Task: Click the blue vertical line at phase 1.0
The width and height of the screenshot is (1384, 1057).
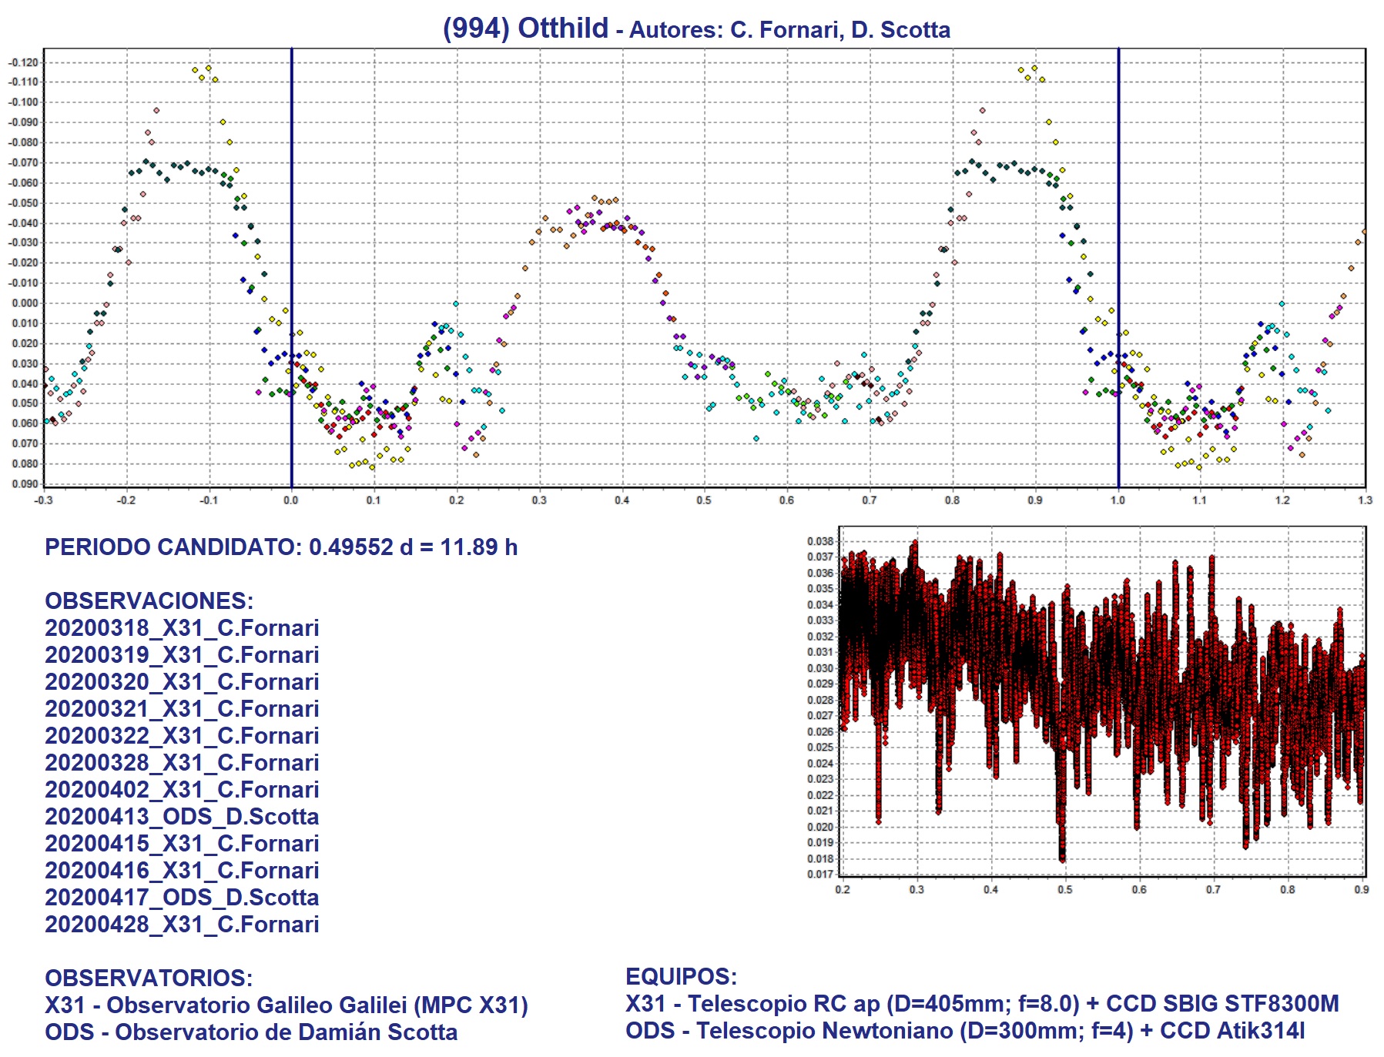Action: pyautogui.click(x=1118, y=192)
